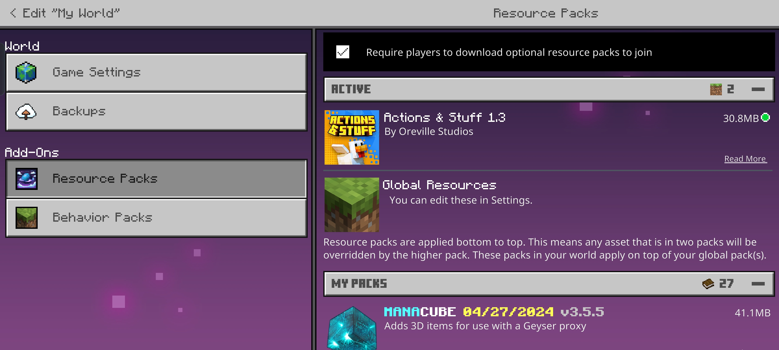Click the grass block Behavior Packs icon
The width and height of the screenshot is (779, 350).
(x=27, y=218)
